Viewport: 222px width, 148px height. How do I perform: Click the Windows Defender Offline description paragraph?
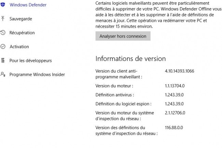pyautogui.click(x=158, y=15)
